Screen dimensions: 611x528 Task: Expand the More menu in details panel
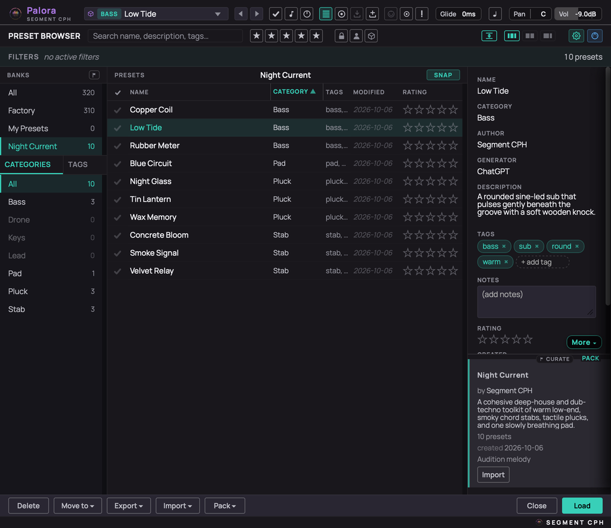584,342
